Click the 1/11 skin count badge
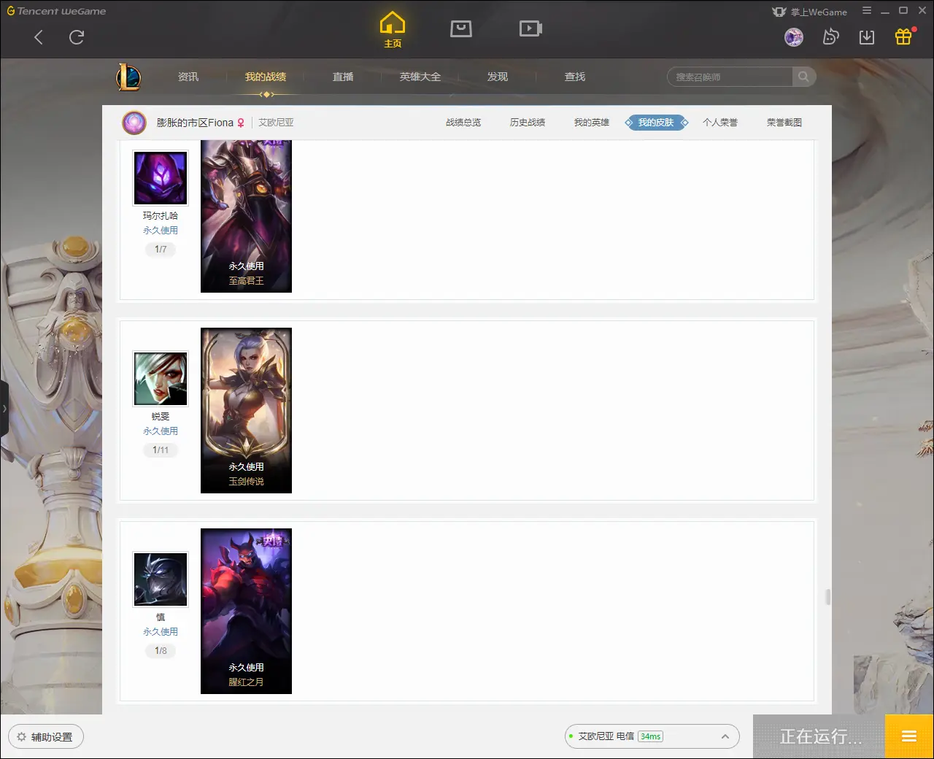 coord(161,450)
